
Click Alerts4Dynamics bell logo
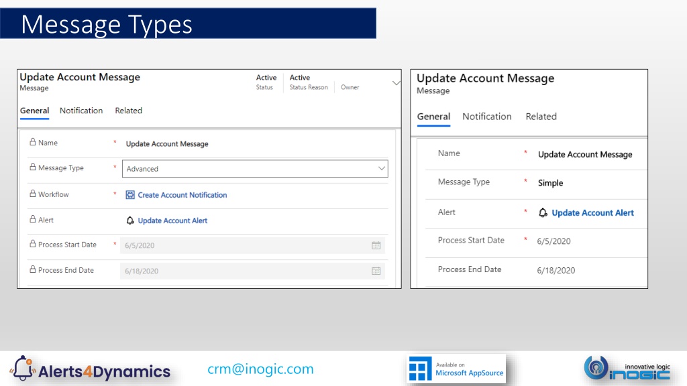tap(22, 369)
